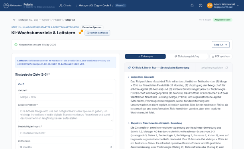
Task: Click the Gelöstes Problem text area
Action: coord(65,115)
